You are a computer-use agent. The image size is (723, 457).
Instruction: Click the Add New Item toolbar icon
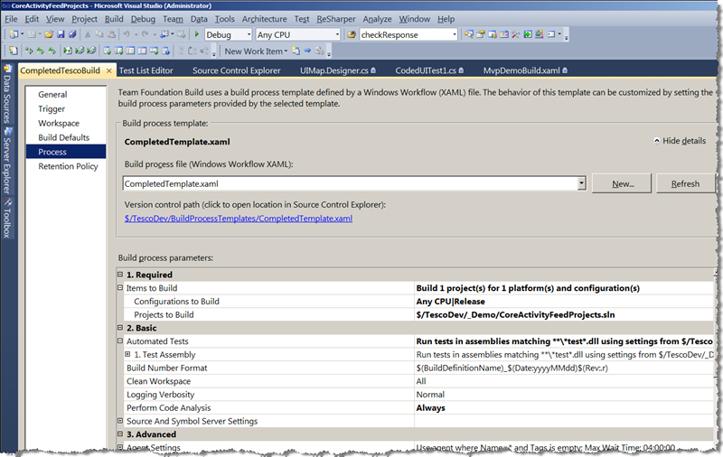pyautogui.click(x=32, y=34)
